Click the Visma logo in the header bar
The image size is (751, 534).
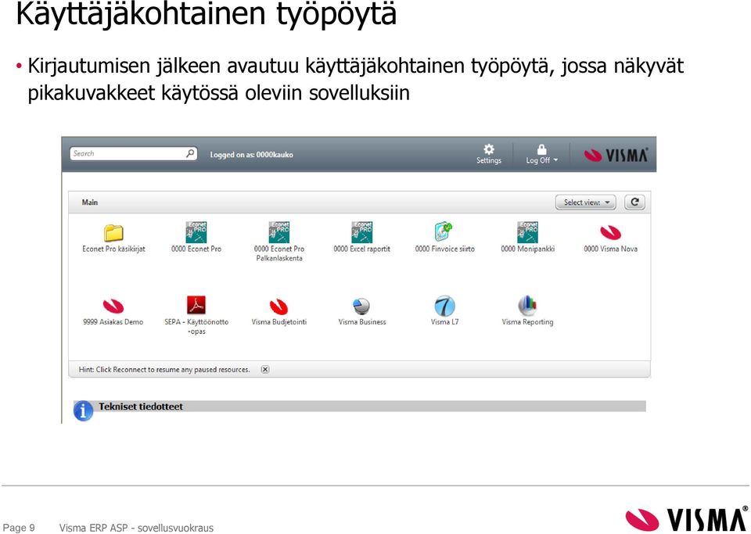point(616,155)
